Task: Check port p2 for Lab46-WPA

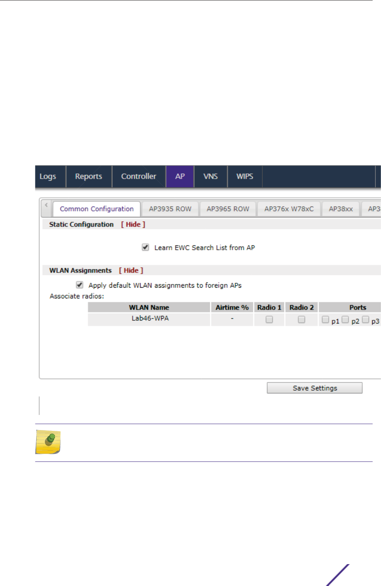Action: (345, 319)
